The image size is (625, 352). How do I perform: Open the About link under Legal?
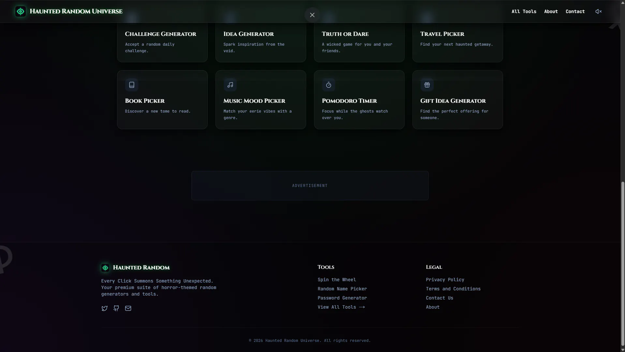pos(433,307)
